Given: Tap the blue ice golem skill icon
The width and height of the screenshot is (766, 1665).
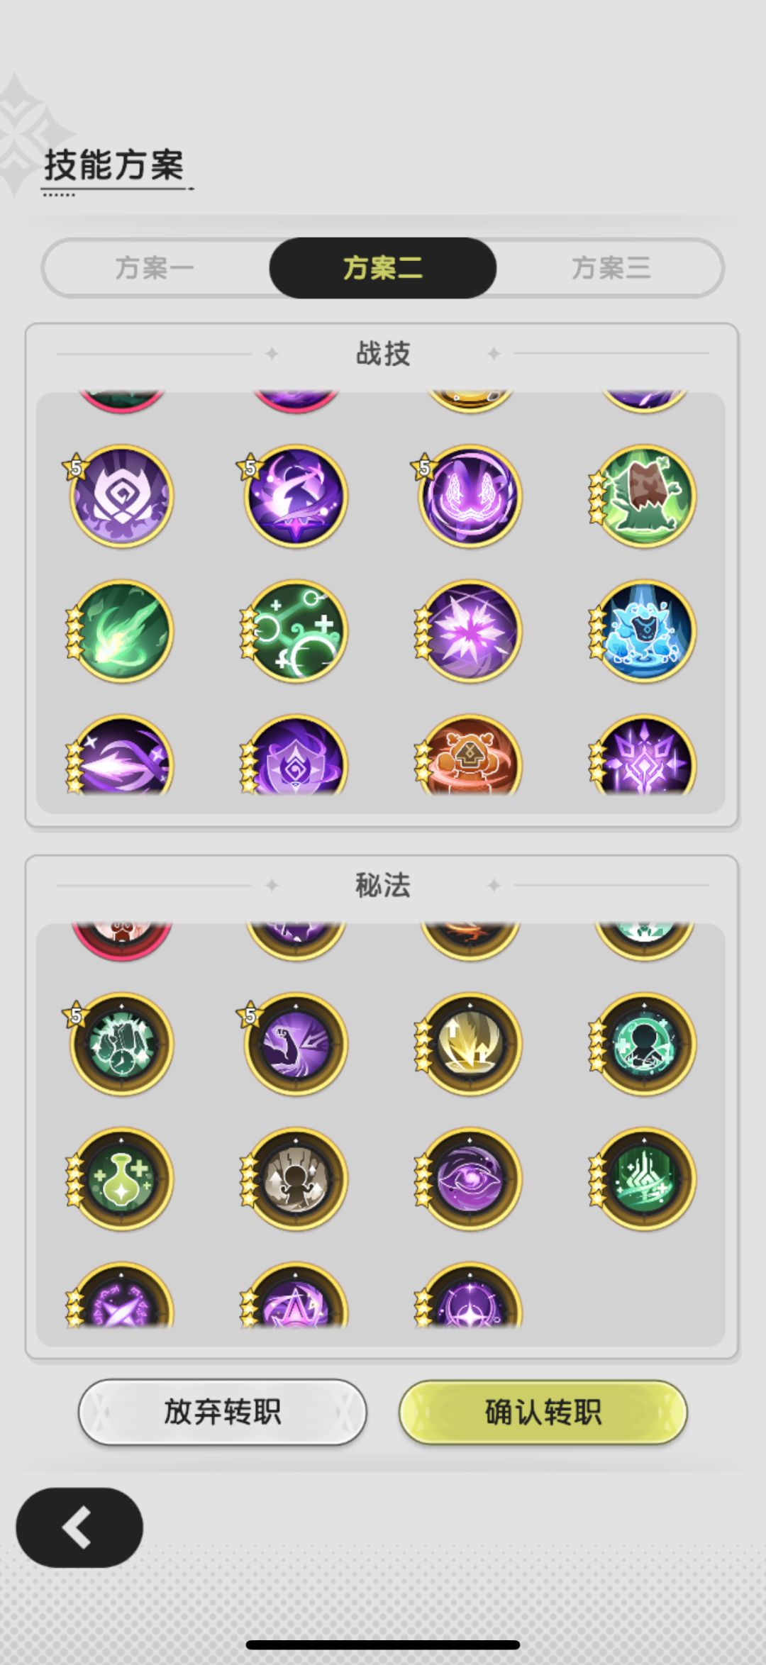Looking at the screenshot, I should click(644, 631).
